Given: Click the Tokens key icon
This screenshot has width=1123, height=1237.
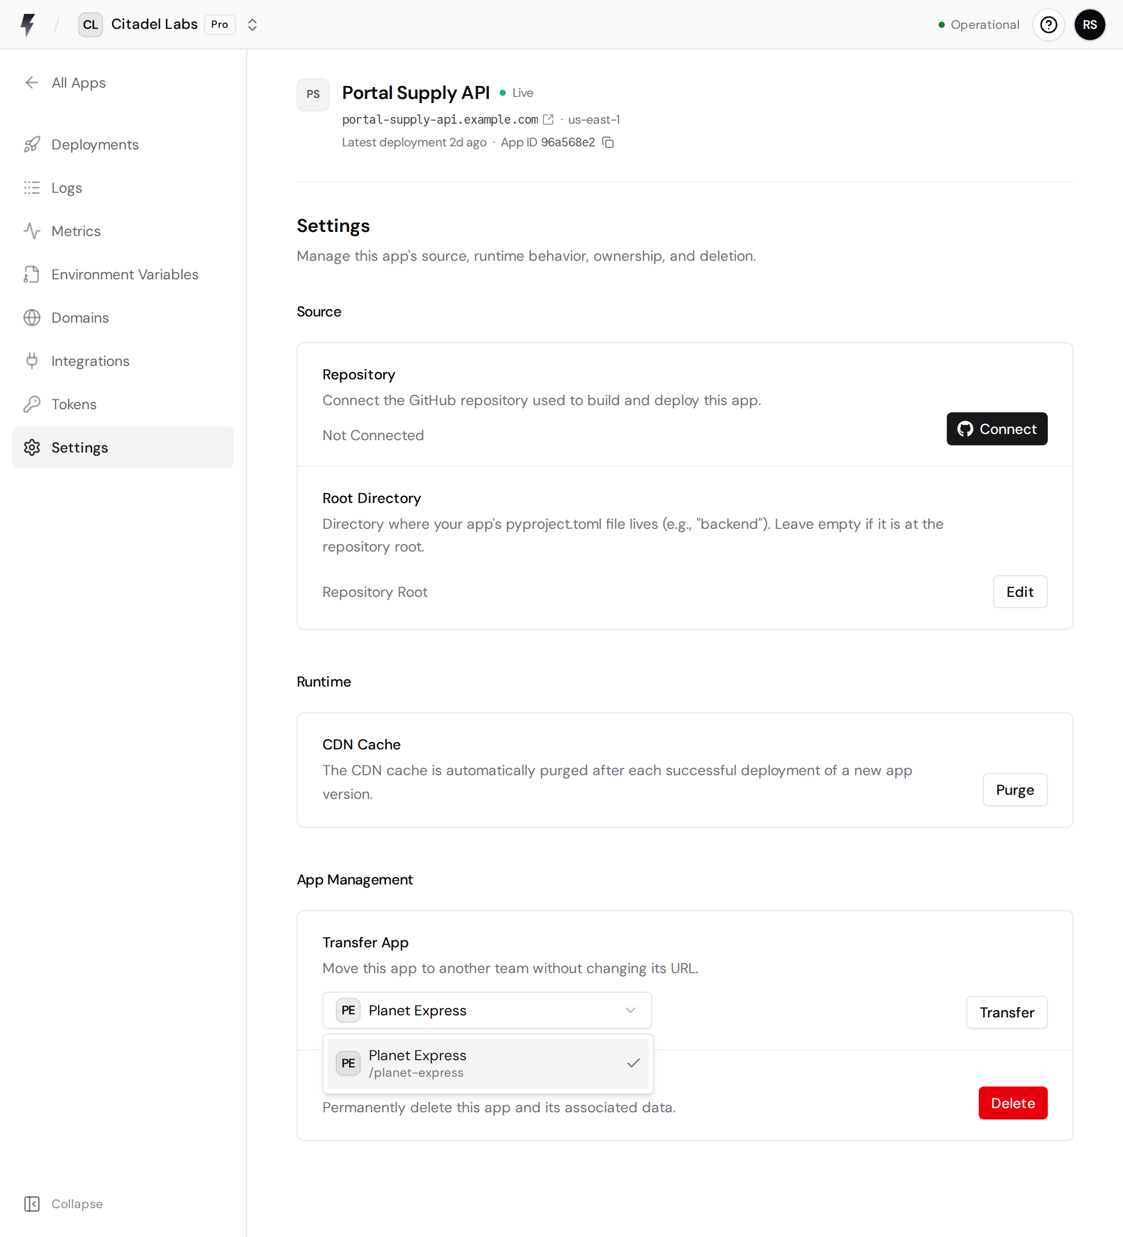Looking at the screenshot, I should click(32, 404).
